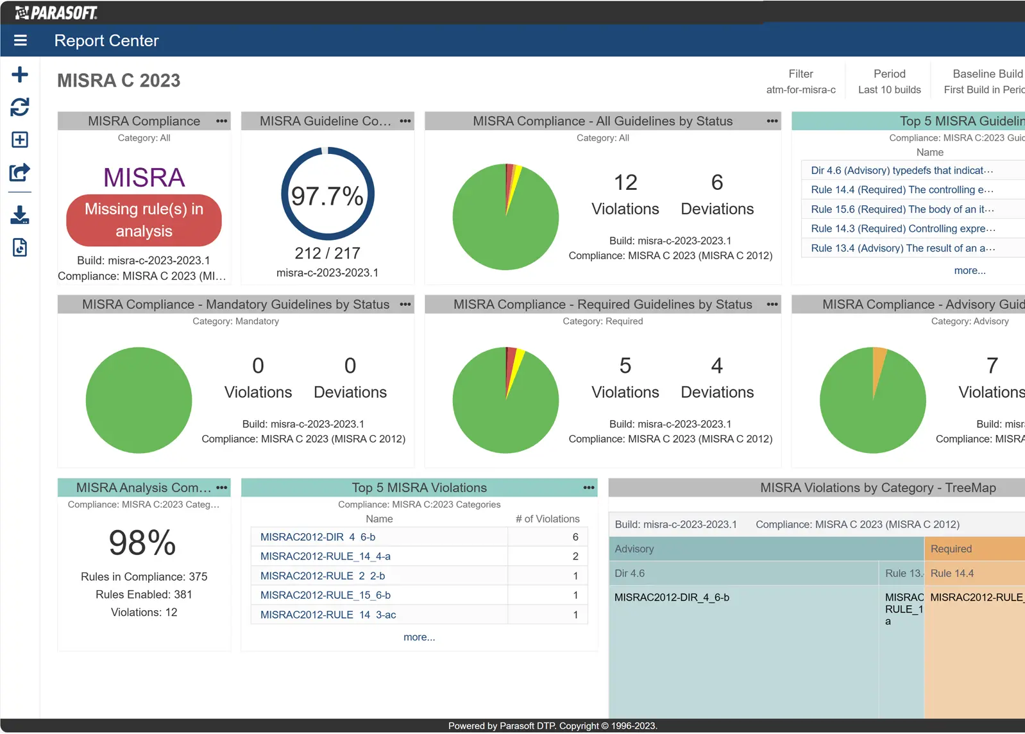1025x734 pixels.
Task: Click more link under Top 5 Violations
Action: pos(419,637)
